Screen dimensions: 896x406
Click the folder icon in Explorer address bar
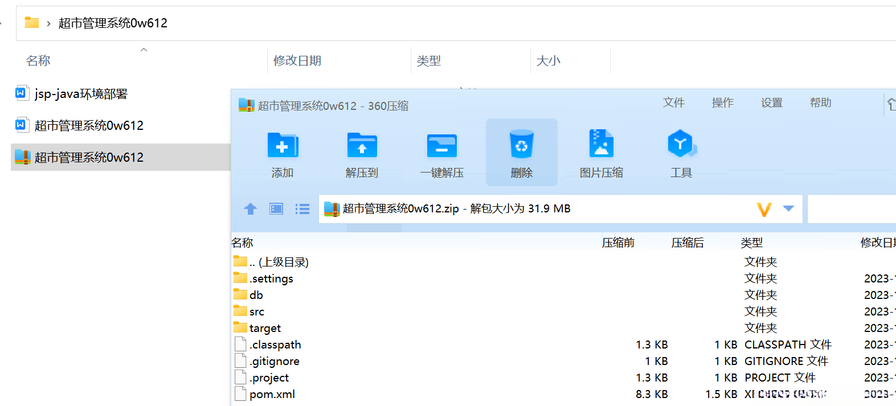click(32, 23)
